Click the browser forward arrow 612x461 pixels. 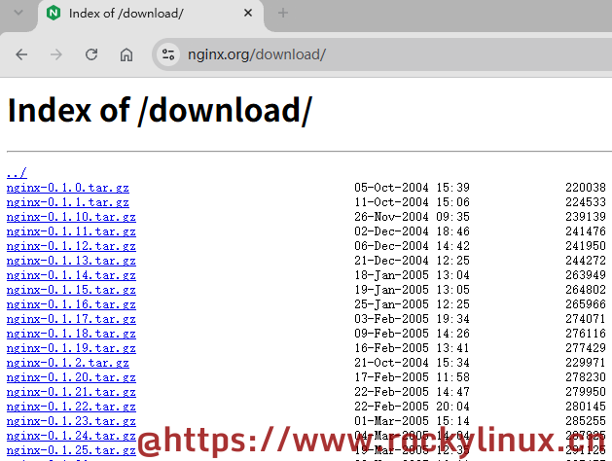pyautogui.click(x=56, y=54)
